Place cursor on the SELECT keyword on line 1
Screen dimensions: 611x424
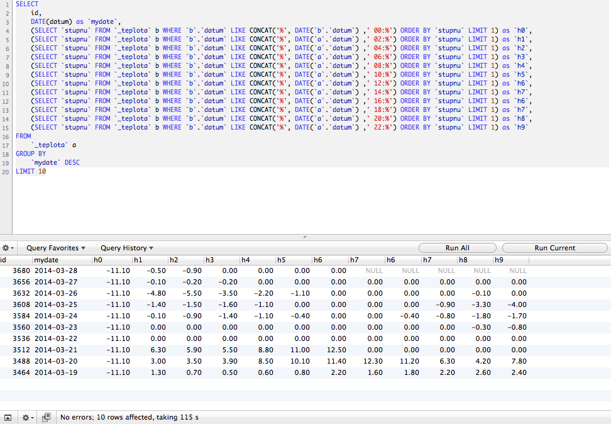27,4
